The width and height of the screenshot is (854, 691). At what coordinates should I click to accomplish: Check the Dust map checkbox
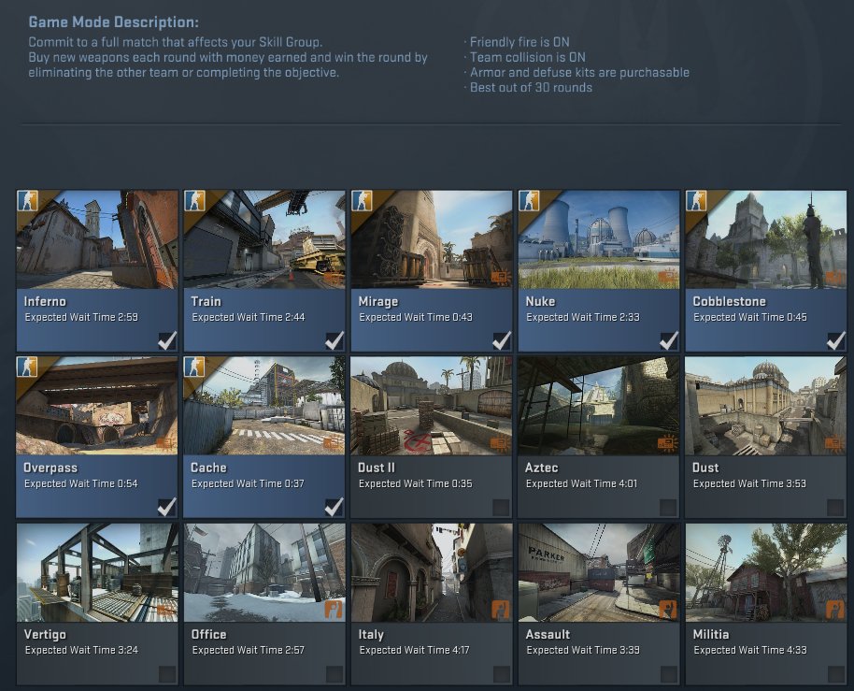(835, 508)
